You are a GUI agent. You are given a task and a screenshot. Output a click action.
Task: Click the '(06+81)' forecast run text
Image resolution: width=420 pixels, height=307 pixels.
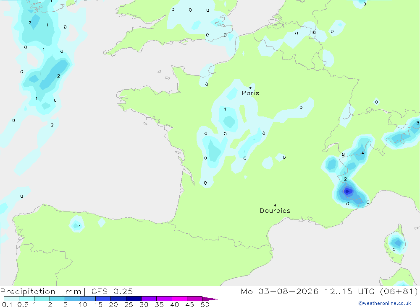click(399, 292)
